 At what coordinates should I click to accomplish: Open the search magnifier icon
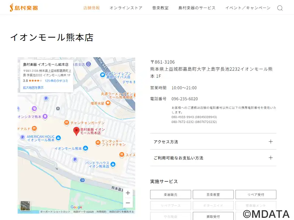coord(280,8)
